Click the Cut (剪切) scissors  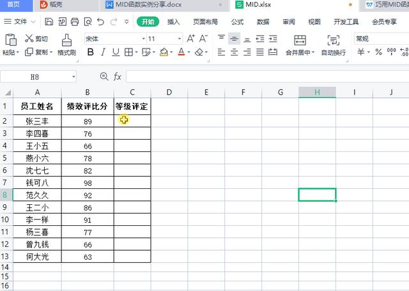coord(29,38)
